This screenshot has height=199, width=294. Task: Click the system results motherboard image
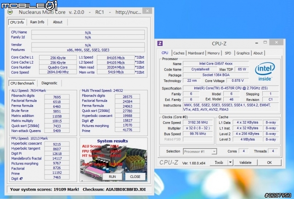click(113, 160)
